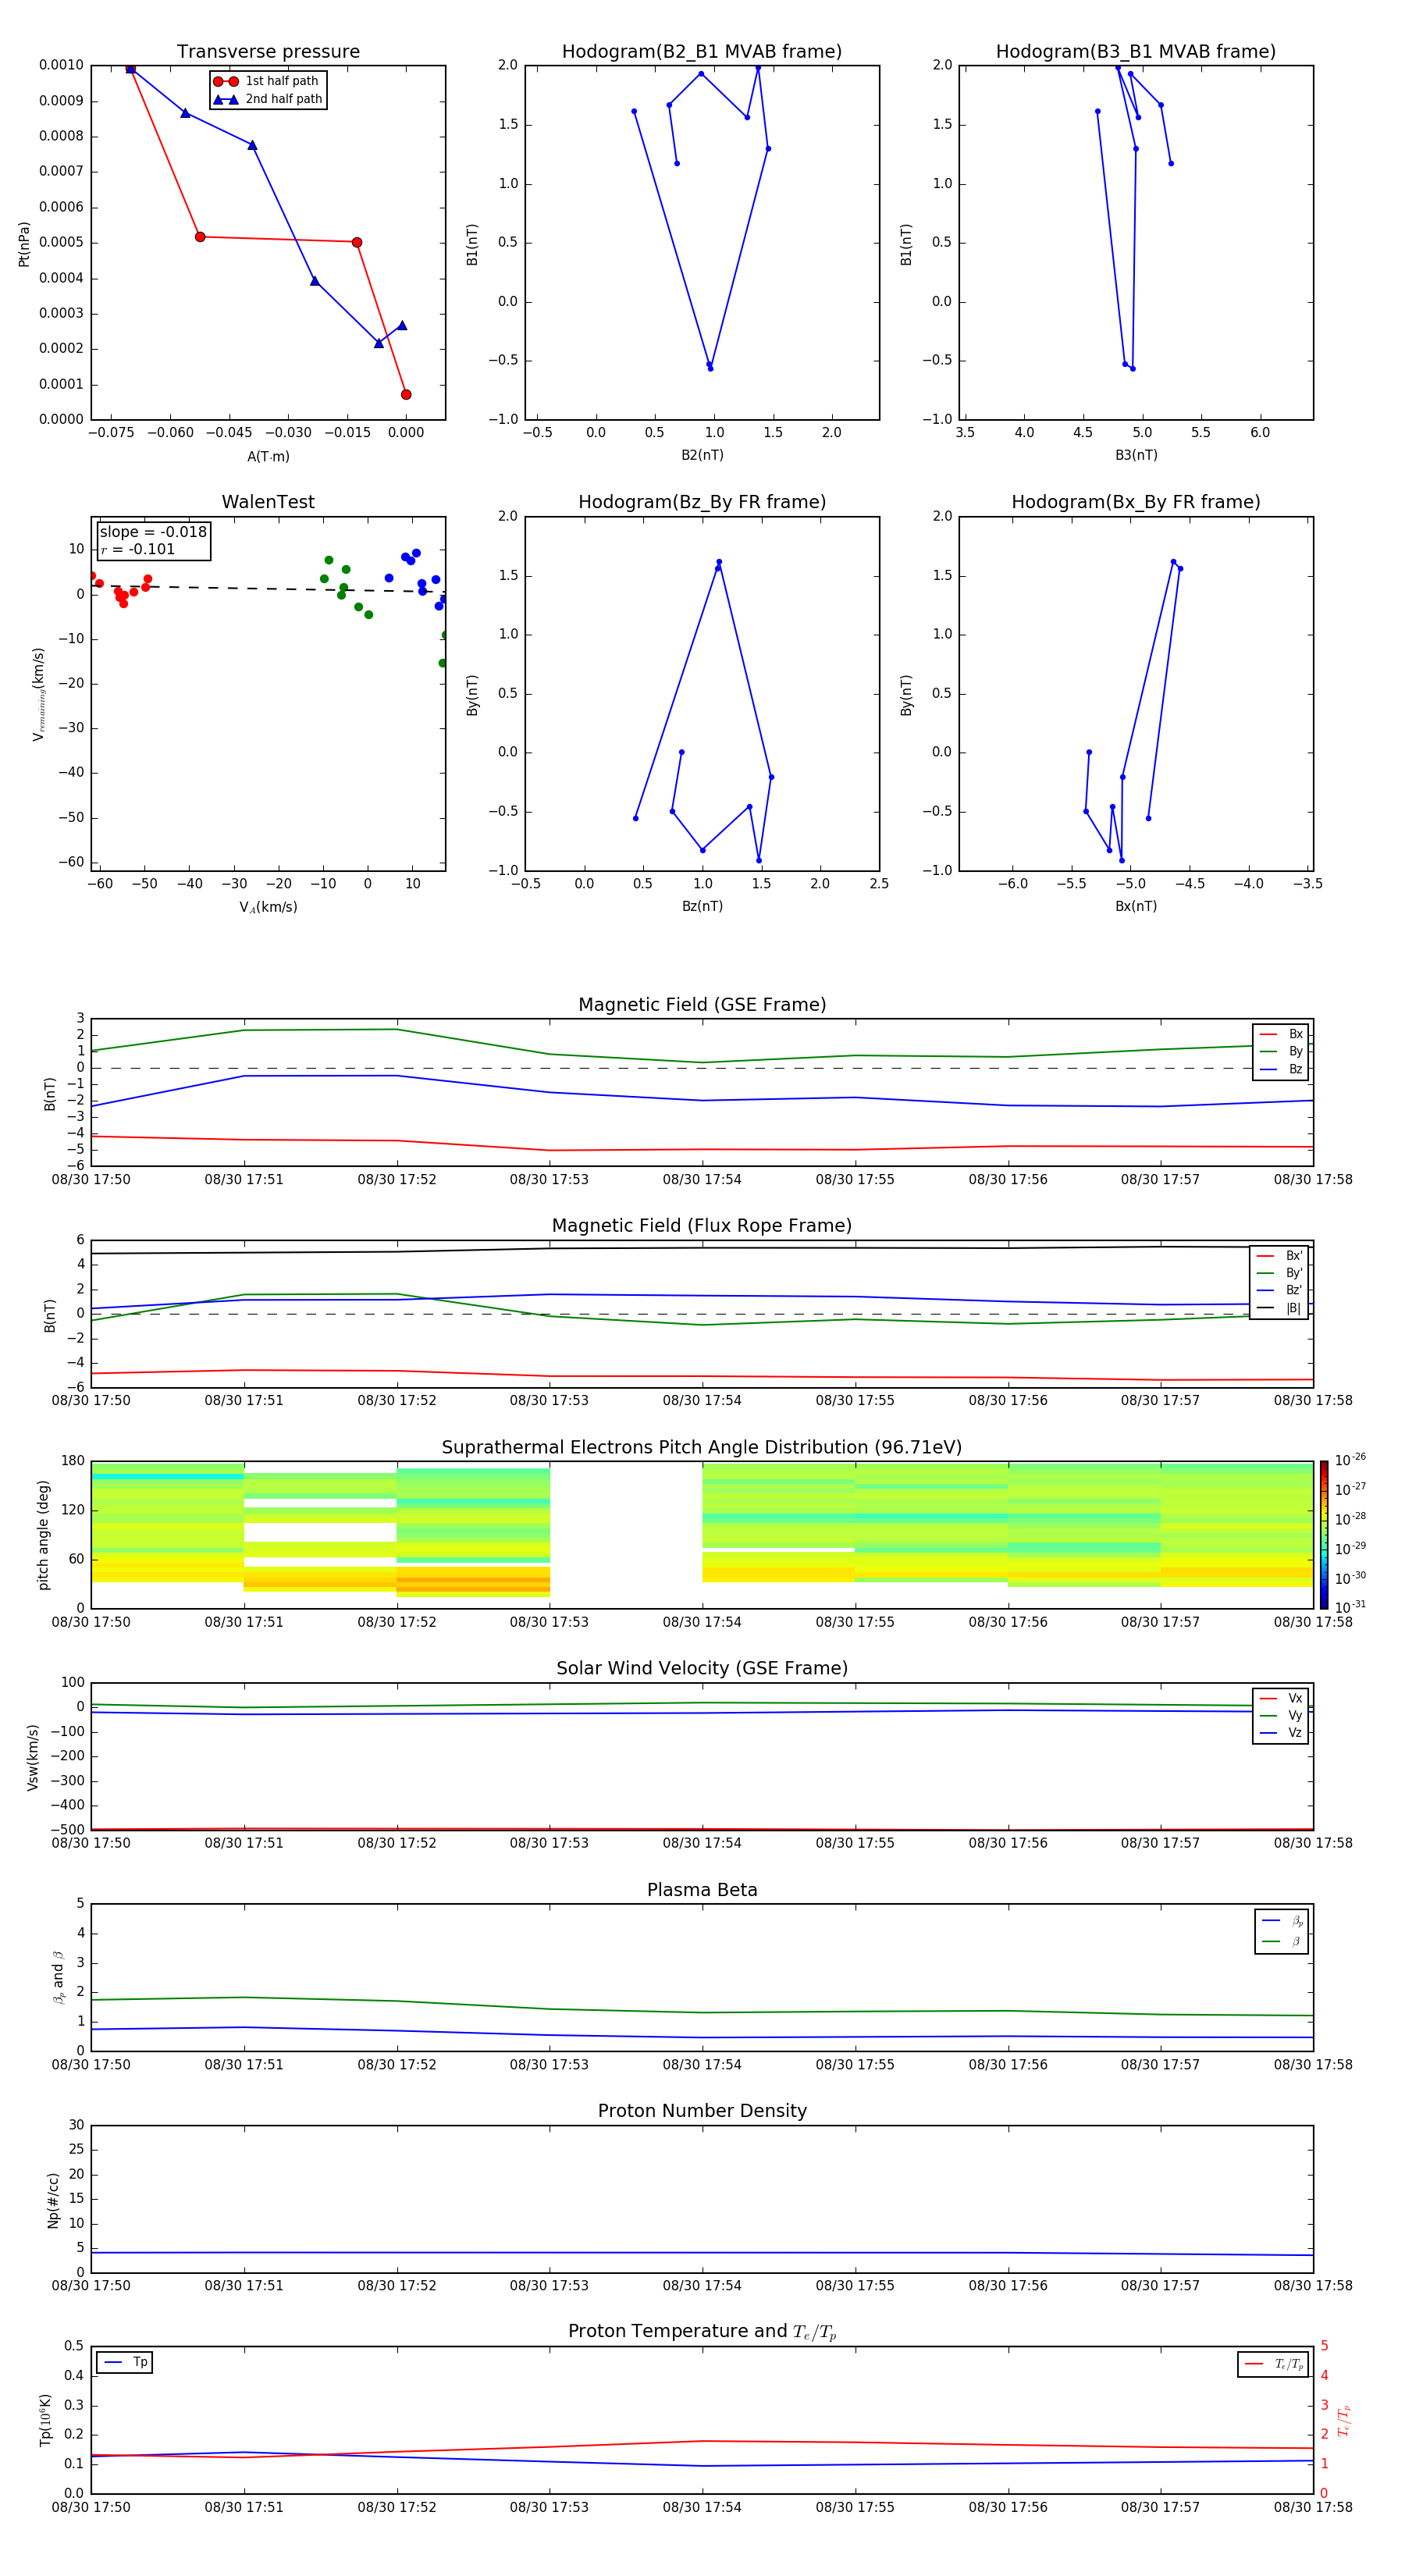Click the 'Hodogram(Bx_By FR frame)' title

pos(1136,502)
